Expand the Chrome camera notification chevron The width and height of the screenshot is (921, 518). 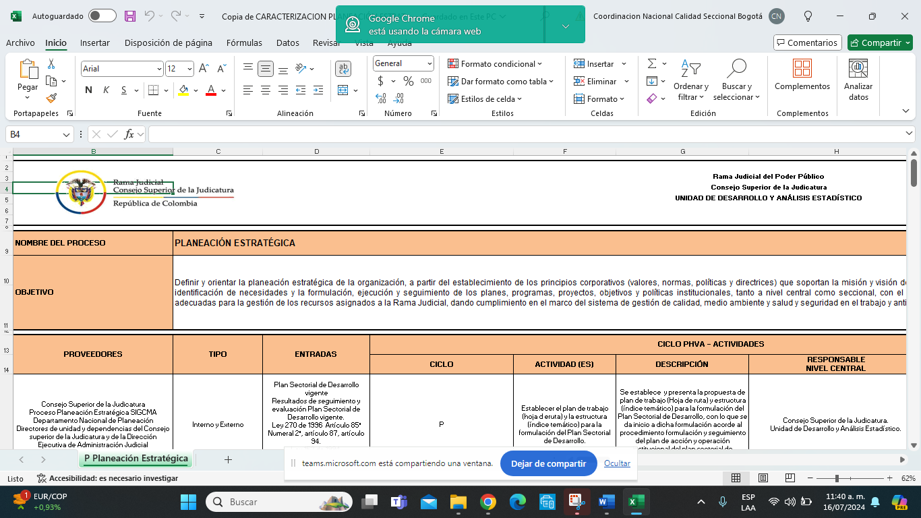click(x=565, y=26)
